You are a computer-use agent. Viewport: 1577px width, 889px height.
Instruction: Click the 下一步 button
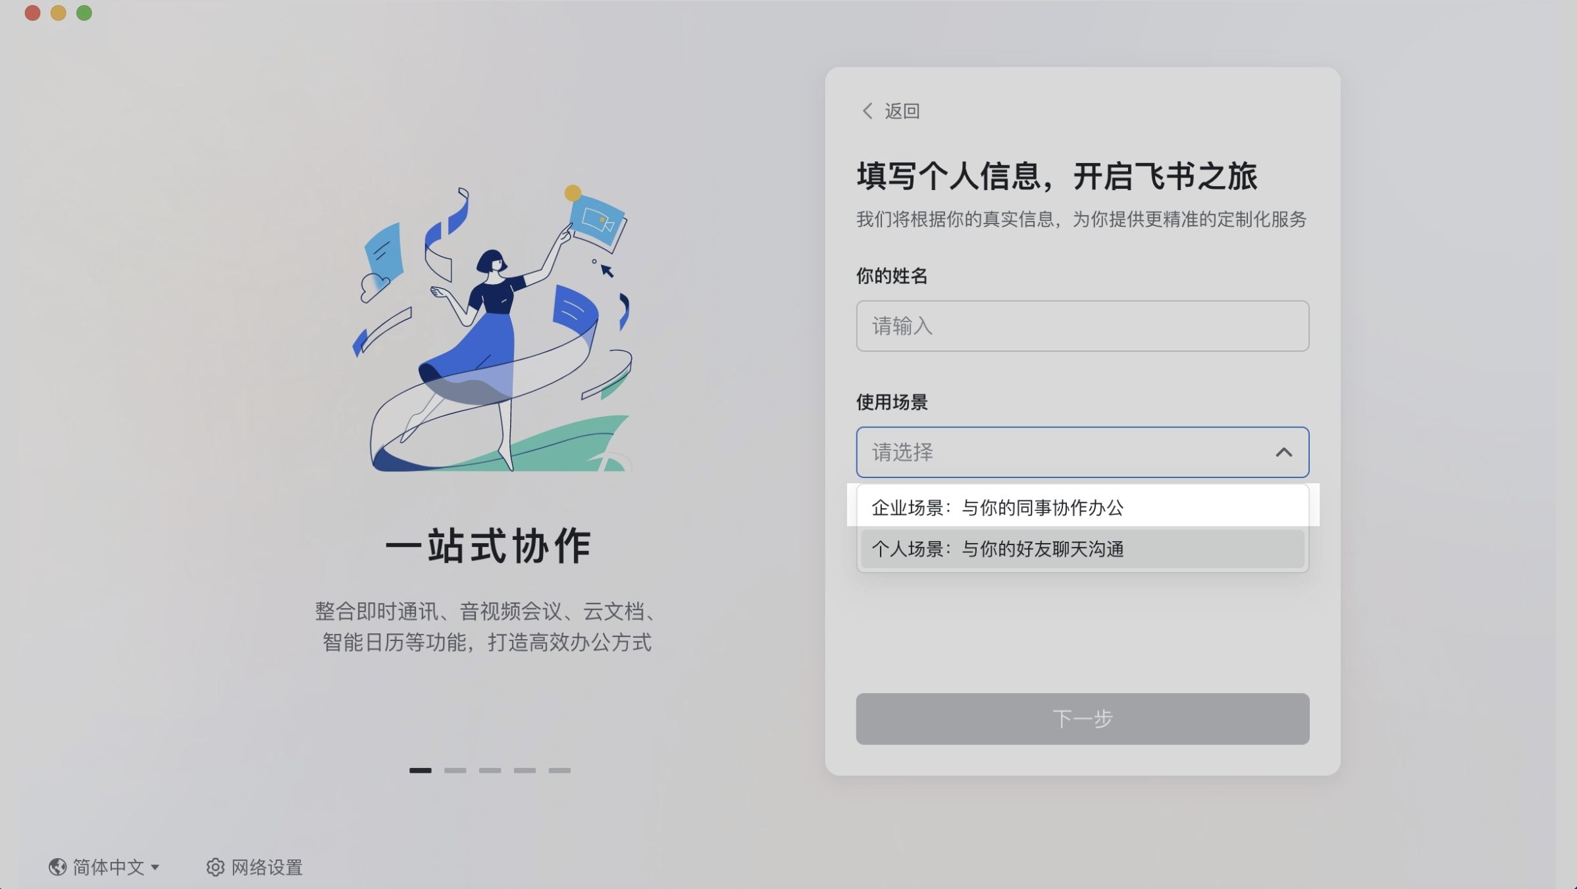coord(1082,719)
